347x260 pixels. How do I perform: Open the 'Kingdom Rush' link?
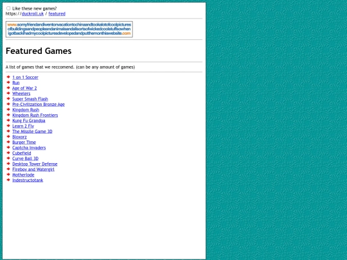pos(26,110)
